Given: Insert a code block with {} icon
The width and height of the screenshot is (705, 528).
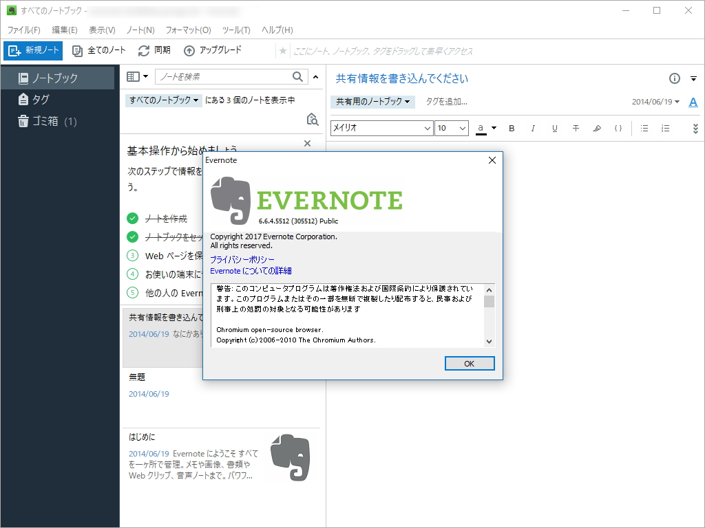Looking at the screenshot, I should [618, 128].
